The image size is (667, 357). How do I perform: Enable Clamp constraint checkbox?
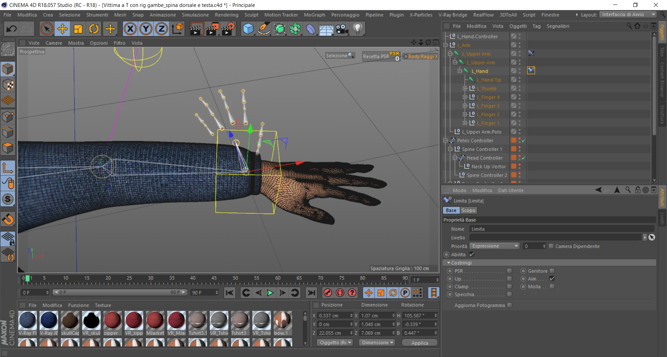(x=510, y=286)
